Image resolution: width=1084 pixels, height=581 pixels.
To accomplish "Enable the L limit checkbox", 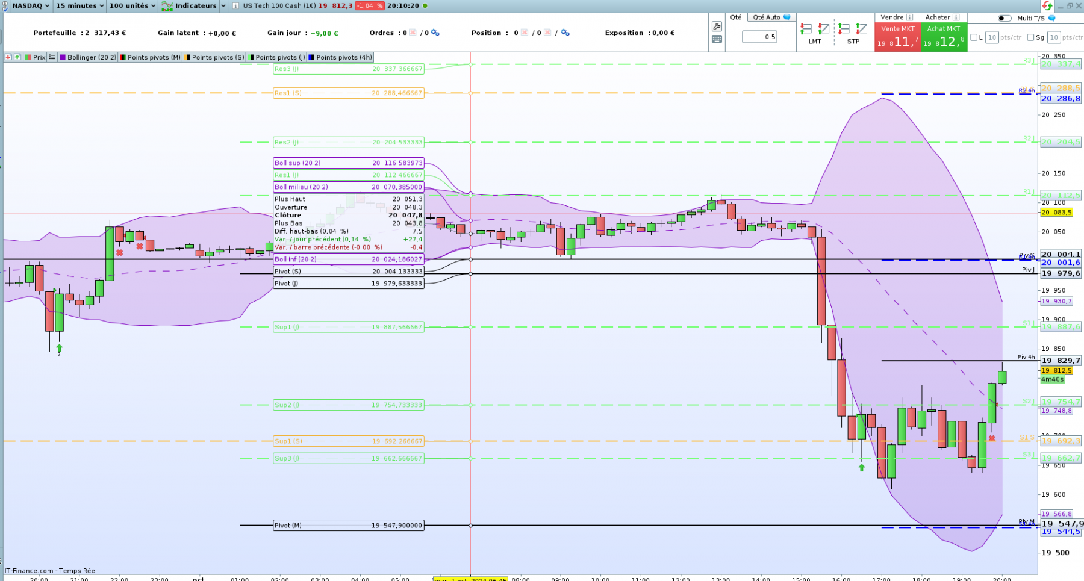I will 974,37.
